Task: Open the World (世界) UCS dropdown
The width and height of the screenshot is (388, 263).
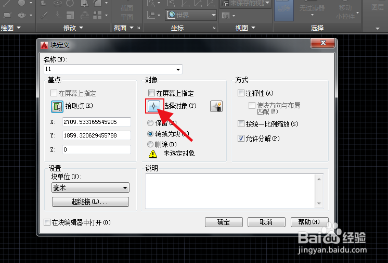Action: (214, 15)
